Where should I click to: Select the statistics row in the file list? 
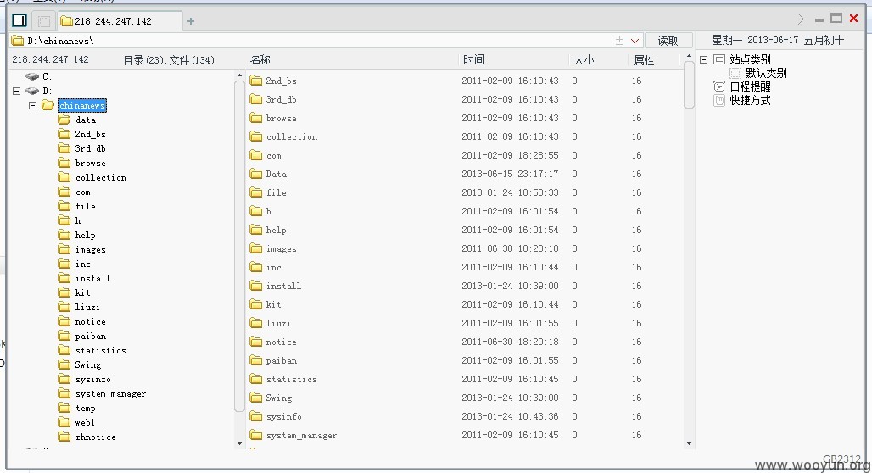(464, 379)
